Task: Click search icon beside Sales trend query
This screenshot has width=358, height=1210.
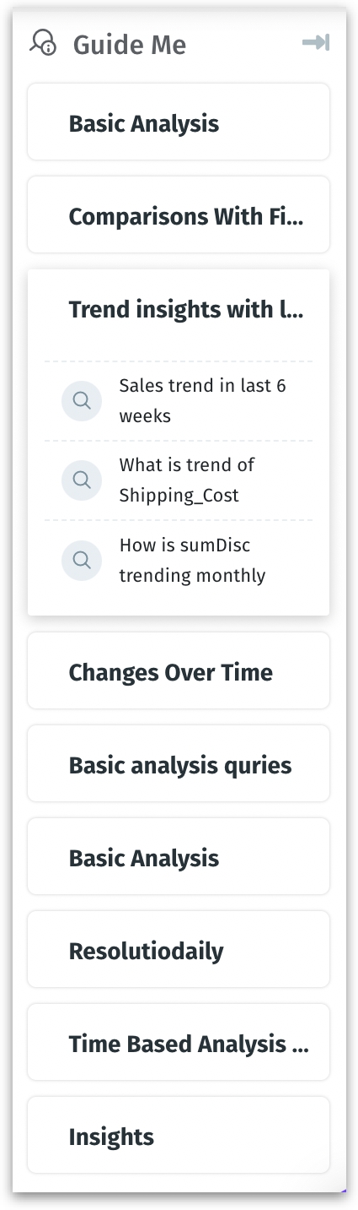Action: click(82, 401)
